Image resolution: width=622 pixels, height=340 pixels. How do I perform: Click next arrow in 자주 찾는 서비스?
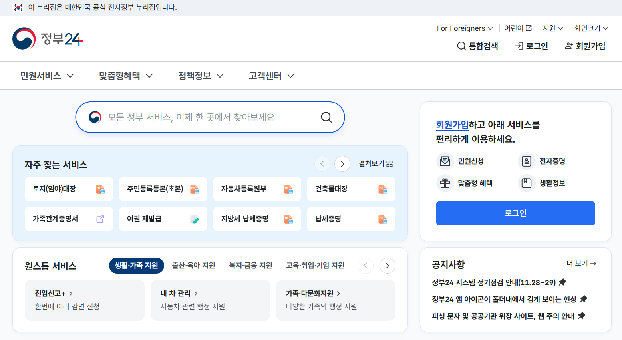[x=342, y=164]
